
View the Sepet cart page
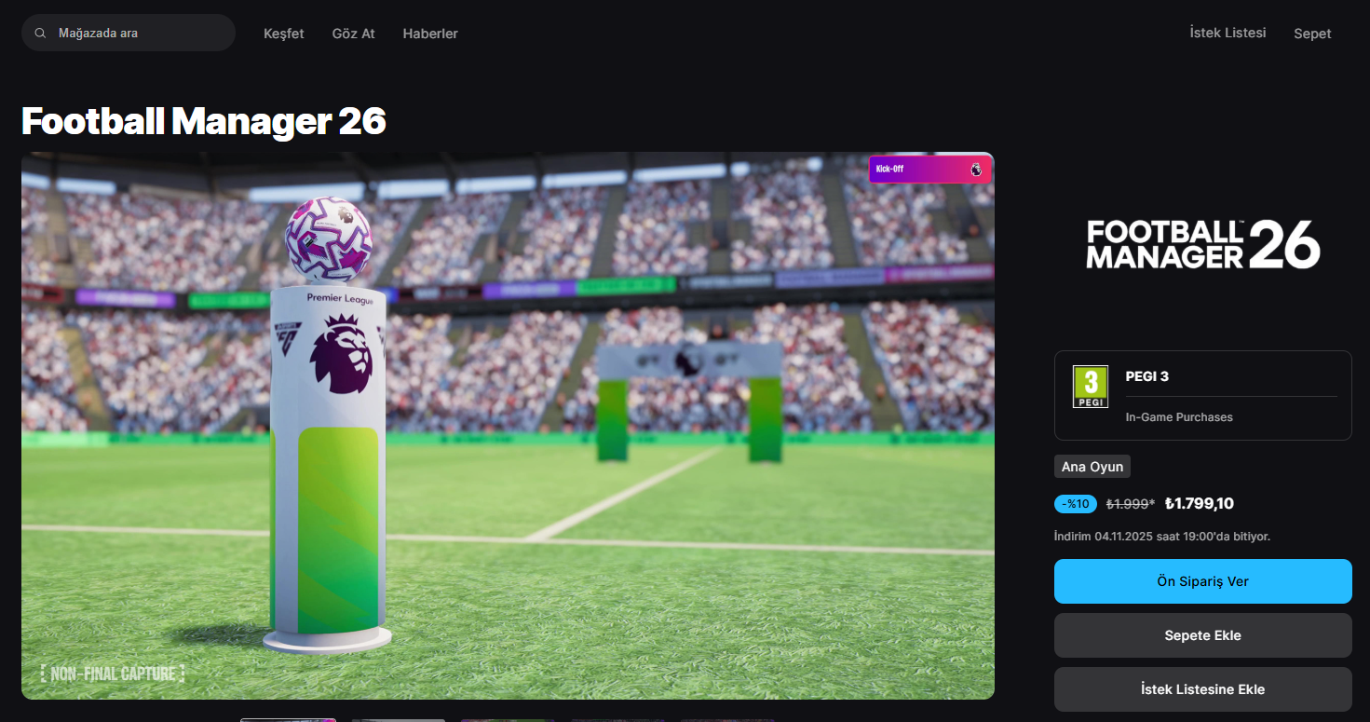1312,34
